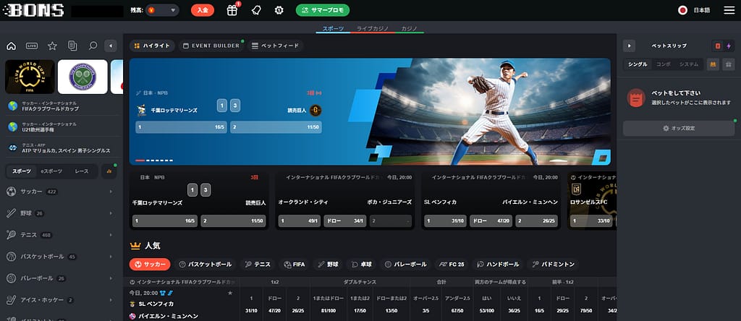Bet 16/5 on 千葉ロッテ in banner

pyautogui.click(x=181, y=127)
